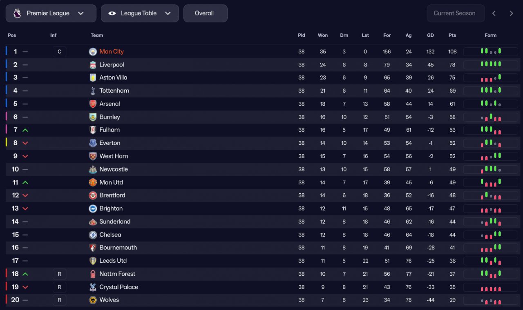The image size is (523, 310).
Task: Open the Premier League competition dropdown
Action: coord(51,13)
